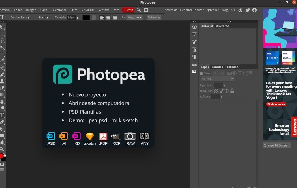The height and width of the screenshot is (188, 297).
Task: Click the search magnifier in menu bar
Action: 139,10
